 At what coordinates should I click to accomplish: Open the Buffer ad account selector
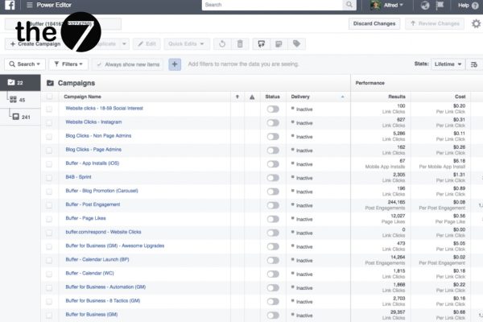[x=63, y=23]
